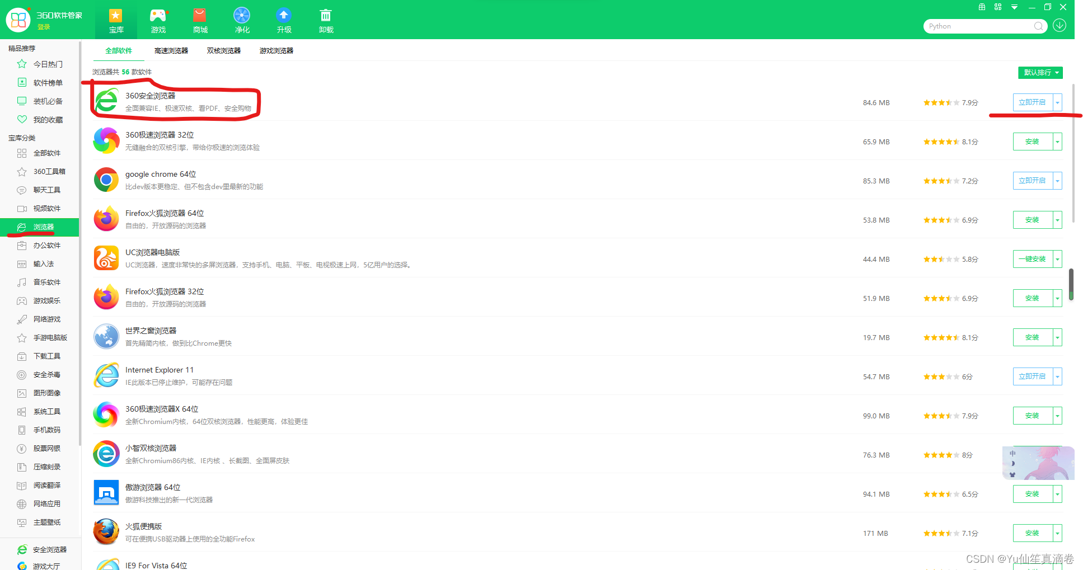The height and width of the screenshot is (570, 1083).
Task: Click the software list vertical scrollbar
Action: click(1073, 153)
